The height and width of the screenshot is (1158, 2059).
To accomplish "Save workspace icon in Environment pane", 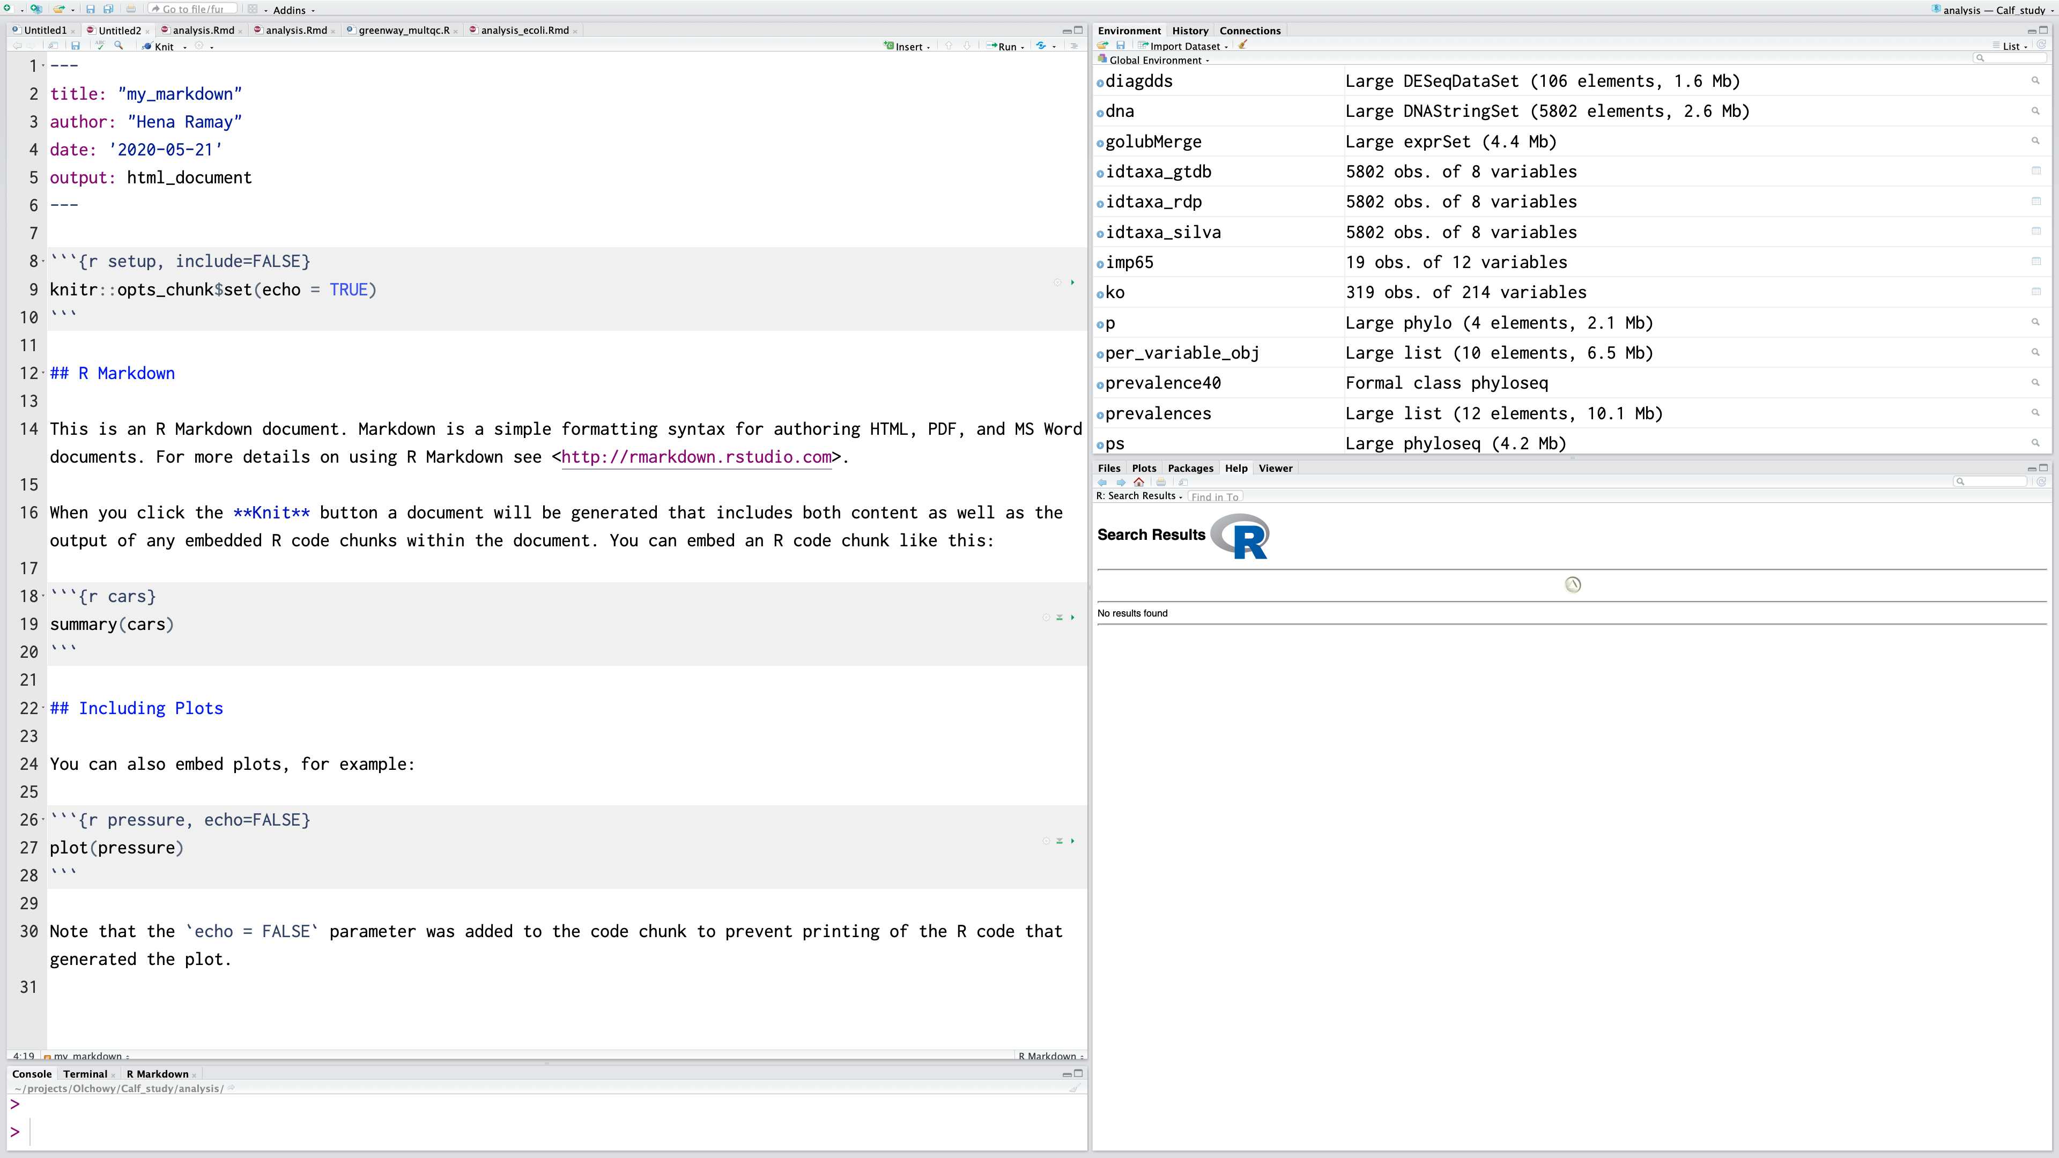I will (x=1121, y=46).
